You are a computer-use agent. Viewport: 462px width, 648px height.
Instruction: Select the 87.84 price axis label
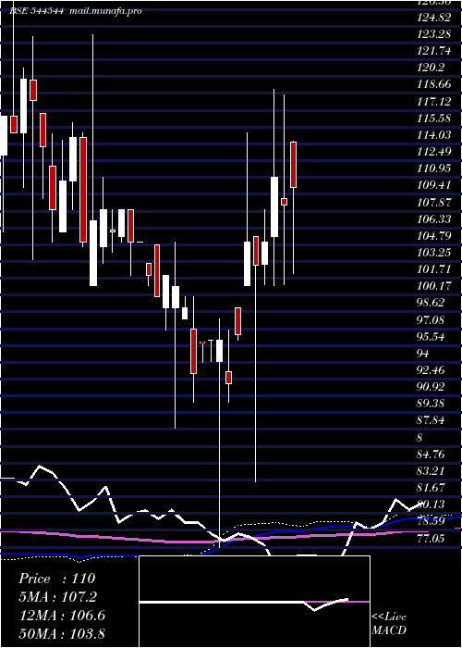[x=431, y=420]
